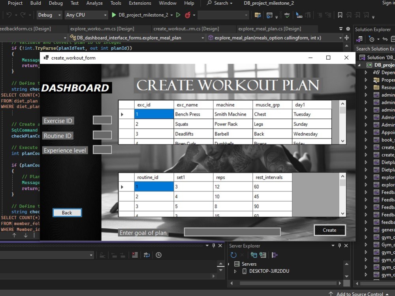Click the window layout icon in the toolbar
395x296 pixels.
coord(269,15)
